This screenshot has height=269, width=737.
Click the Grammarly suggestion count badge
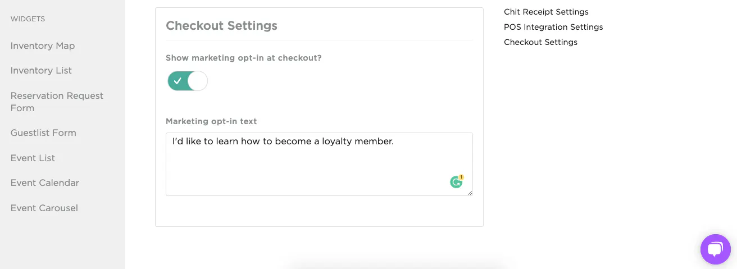[x=461, y=177]
